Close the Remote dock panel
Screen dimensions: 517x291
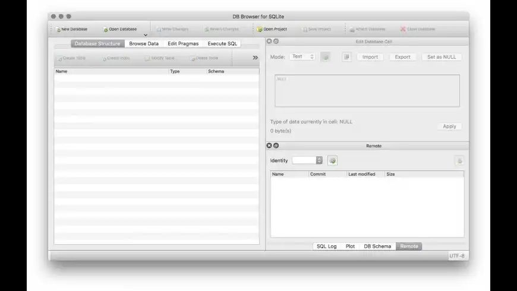pyautogui.click(x=269, y=145)
